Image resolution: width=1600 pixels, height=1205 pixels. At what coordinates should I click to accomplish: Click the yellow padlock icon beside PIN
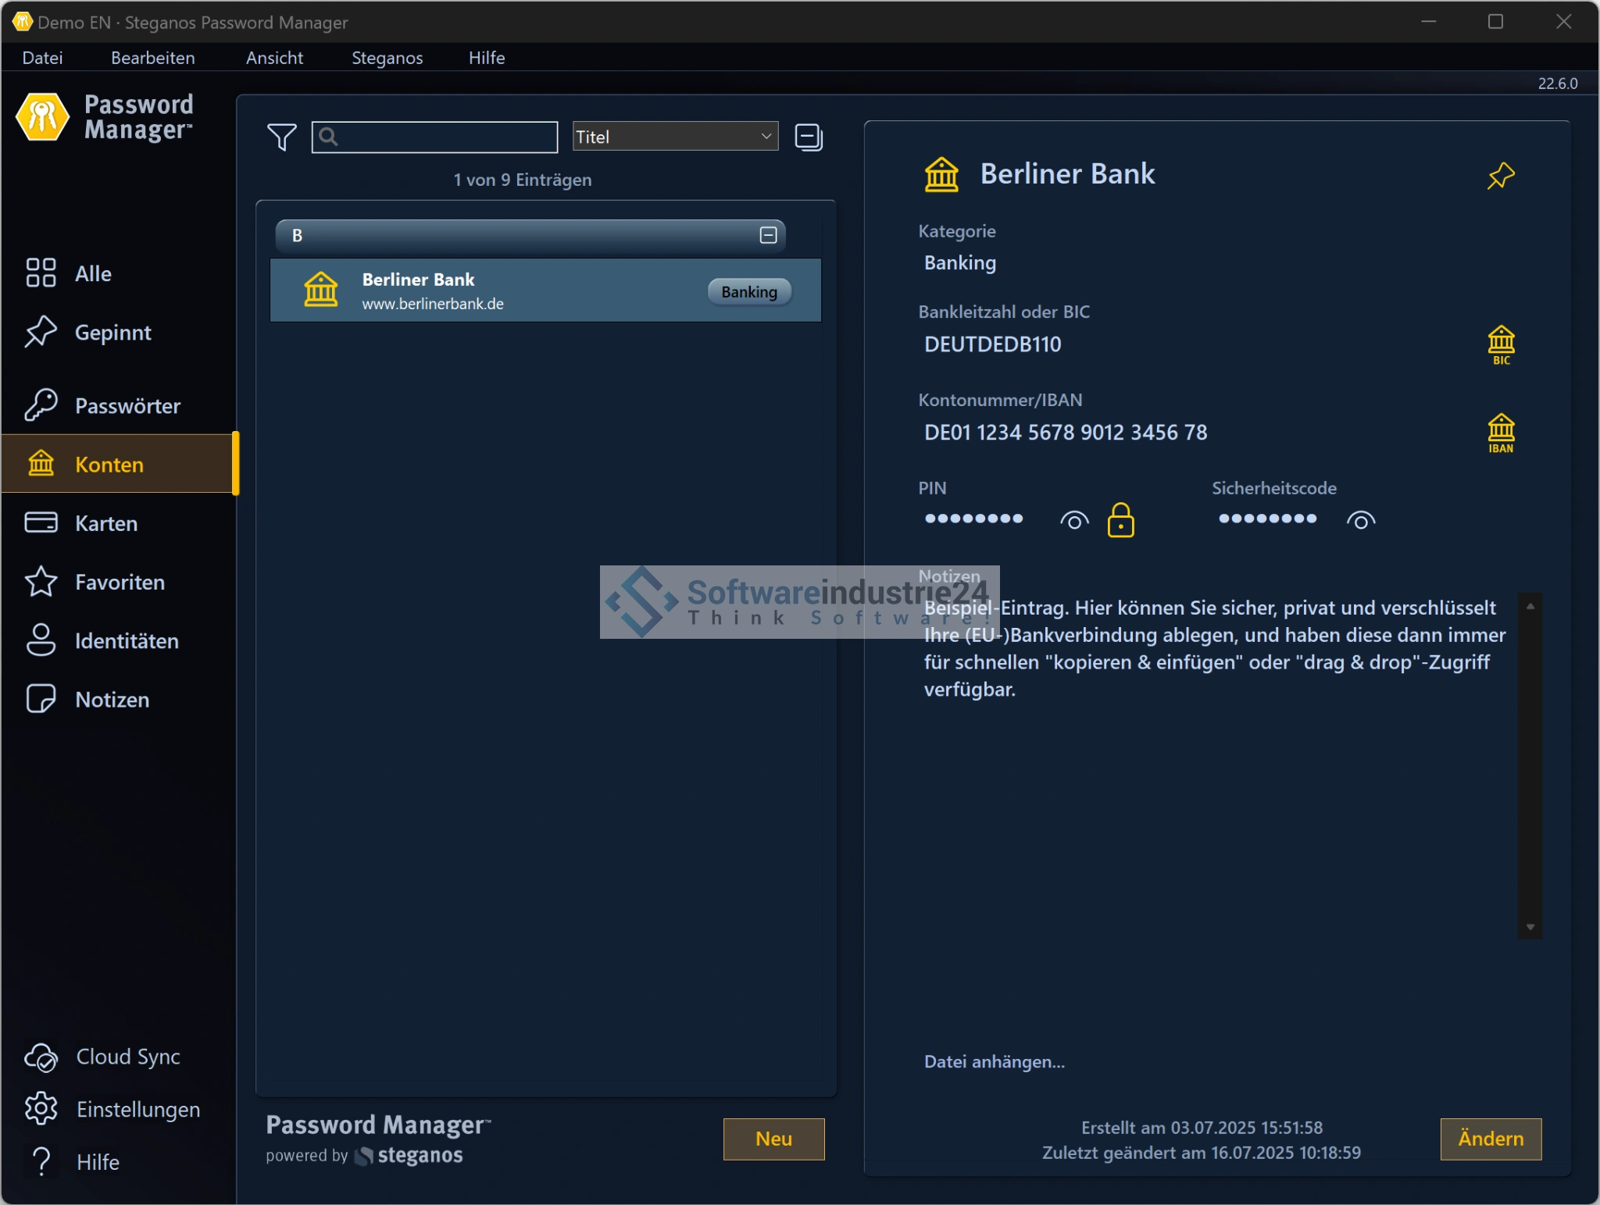1120,520
